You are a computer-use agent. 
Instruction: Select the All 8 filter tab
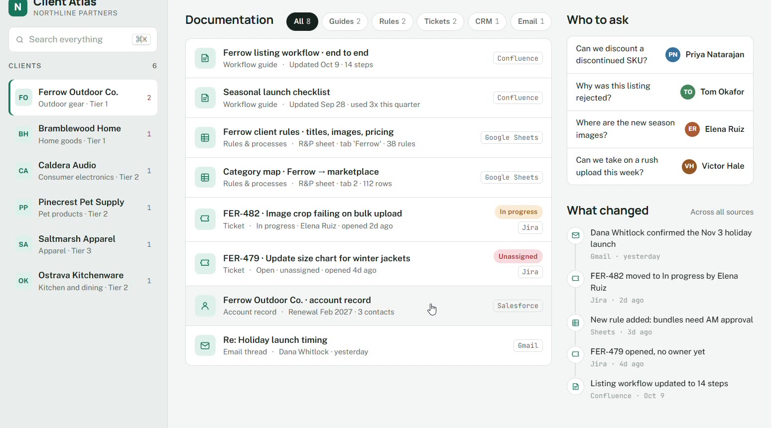pyautogui.click(x=302, y=21)
